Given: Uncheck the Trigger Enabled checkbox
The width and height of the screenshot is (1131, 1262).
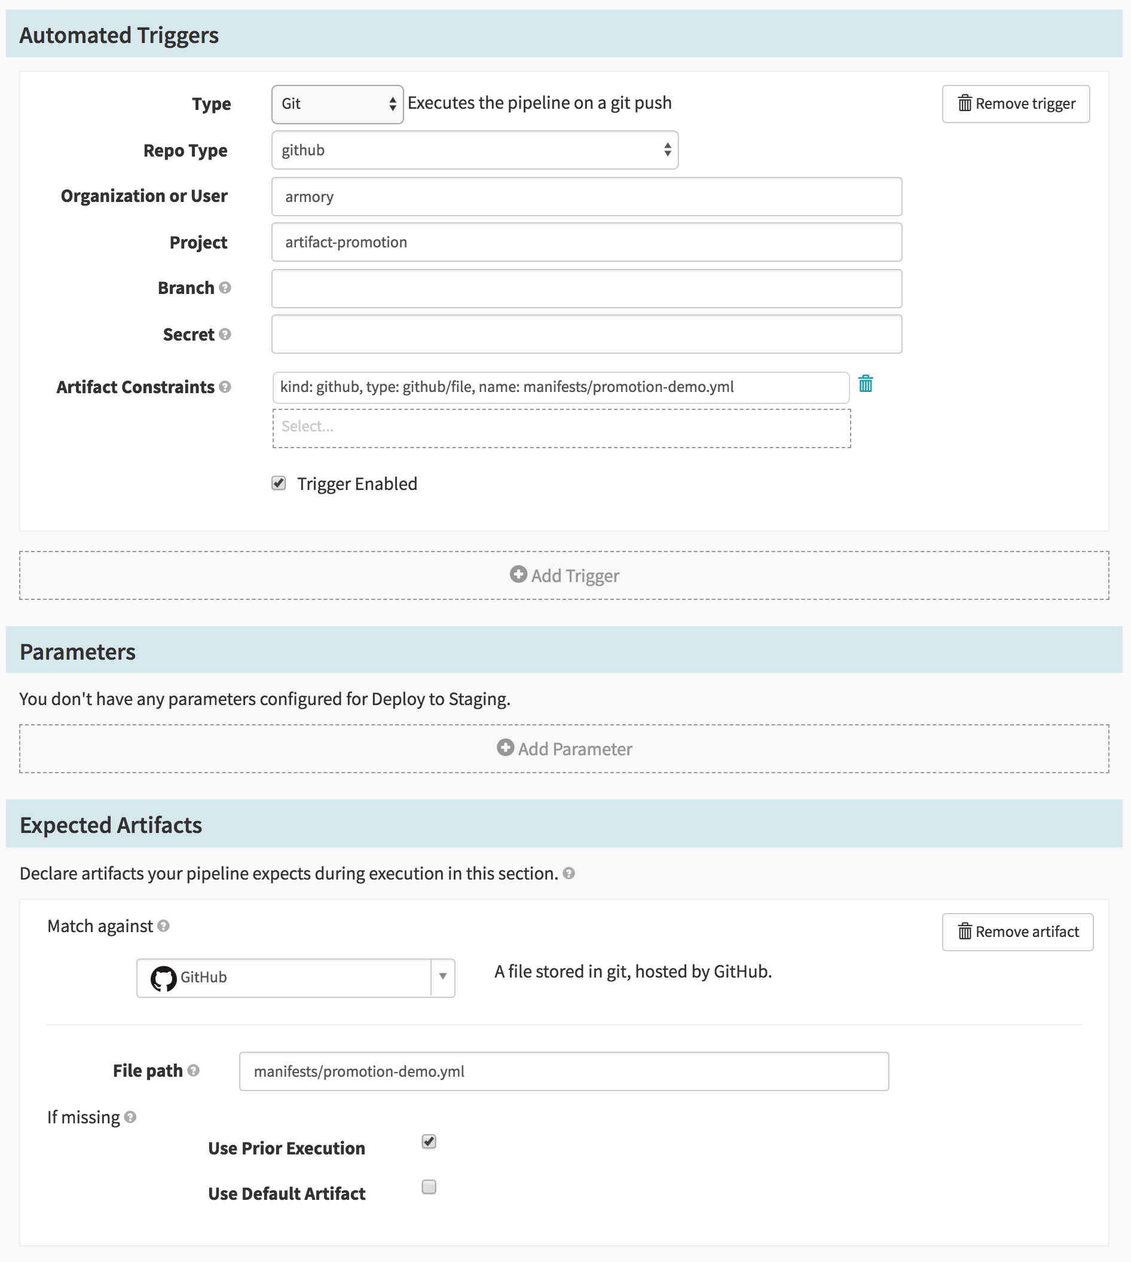Looking at the screenshot, I should click(x=279, y=483).
